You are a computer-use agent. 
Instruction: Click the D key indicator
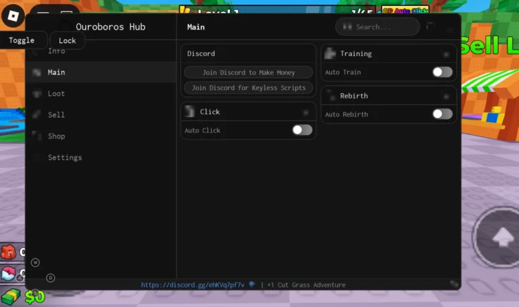[x=51, y=278]
